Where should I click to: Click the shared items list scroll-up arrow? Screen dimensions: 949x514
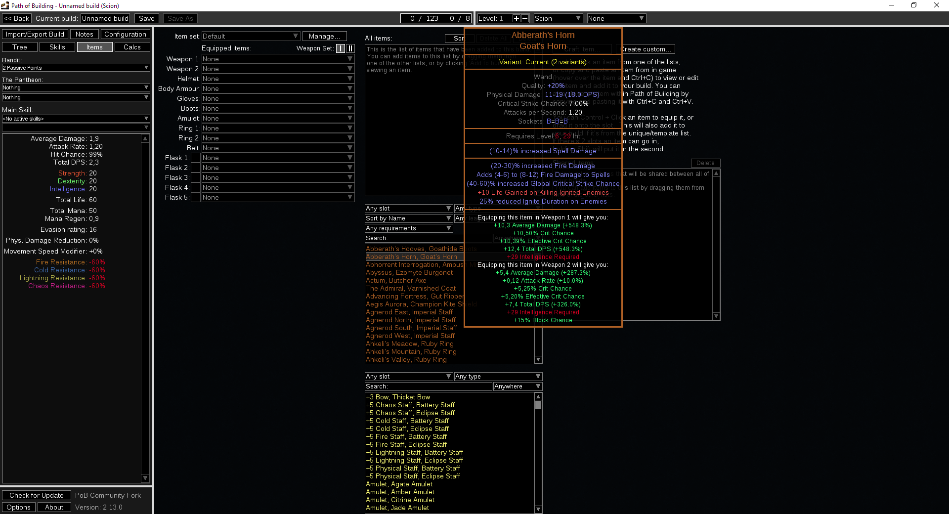coord(716,173)
